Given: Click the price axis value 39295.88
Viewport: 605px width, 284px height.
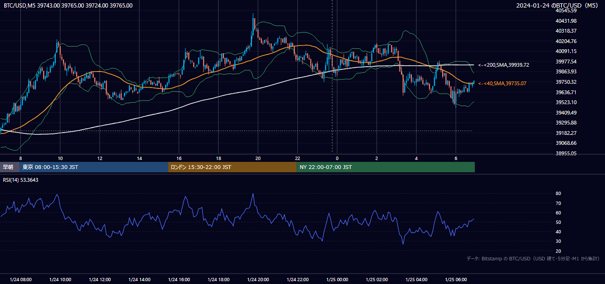Looking at the screenshot, I should [x=566, y=123].
